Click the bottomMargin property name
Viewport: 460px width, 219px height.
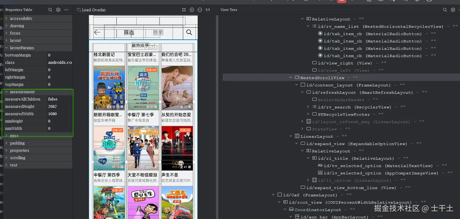pyautogui.click(x=18, y=55)
